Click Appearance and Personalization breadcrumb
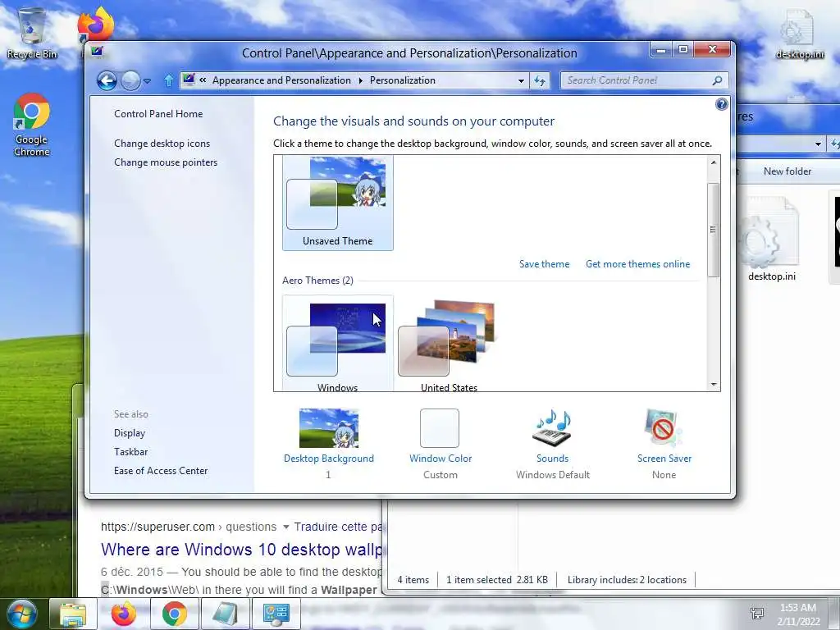 [x=281, y=80]
